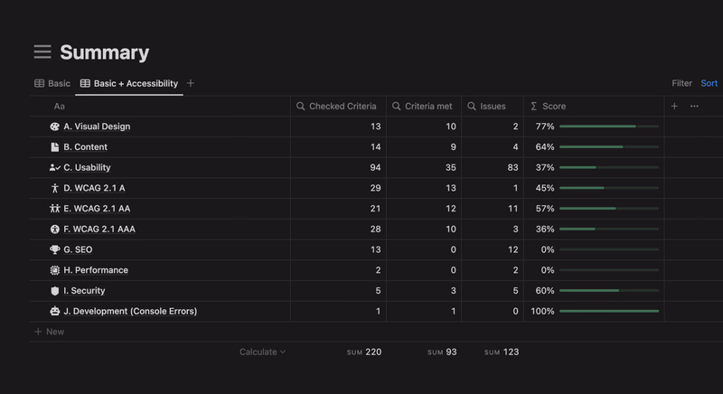Click the robot icon beside Development row

pyautogui.click(x=54, y=312)
